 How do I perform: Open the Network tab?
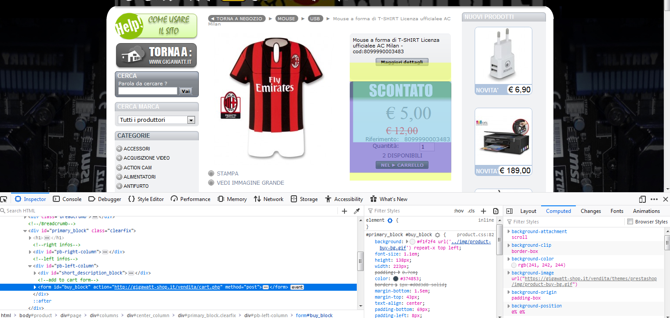(x=268, y=199)
